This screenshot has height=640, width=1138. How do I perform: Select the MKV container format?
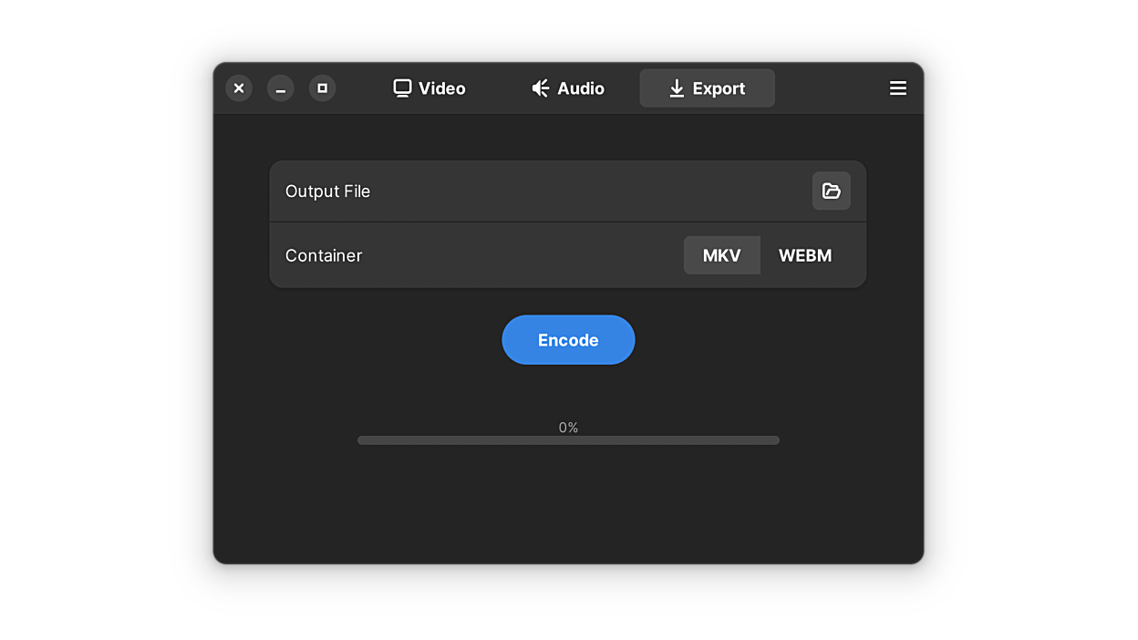[x=721, y=255]
